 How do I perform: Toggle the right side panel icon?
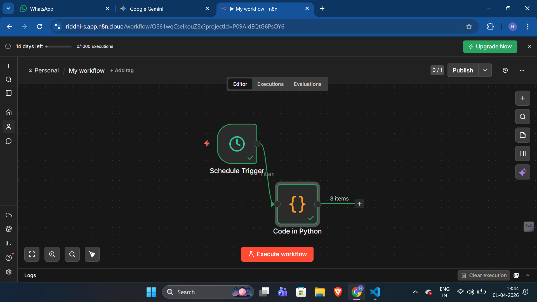pyautogui.click(x=522, y=154)
